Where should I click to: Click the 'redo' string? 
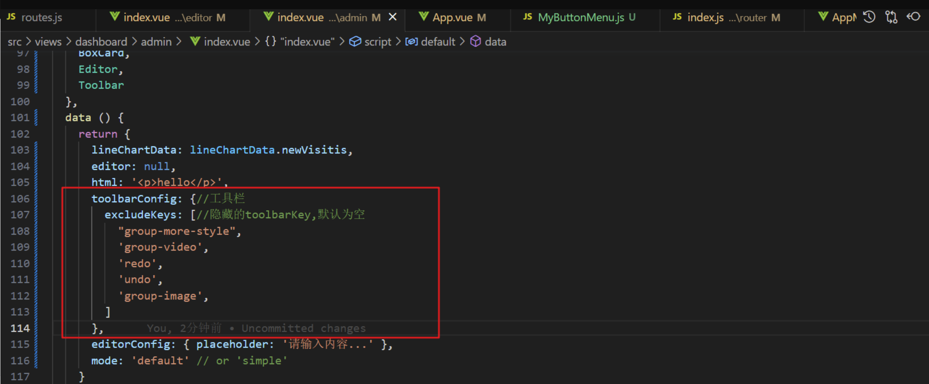tap(138, 264)
